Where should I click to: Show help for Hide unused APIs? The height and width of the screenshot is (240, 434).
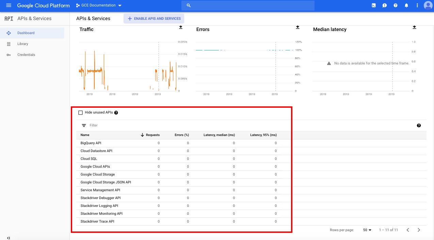point(116,112)
